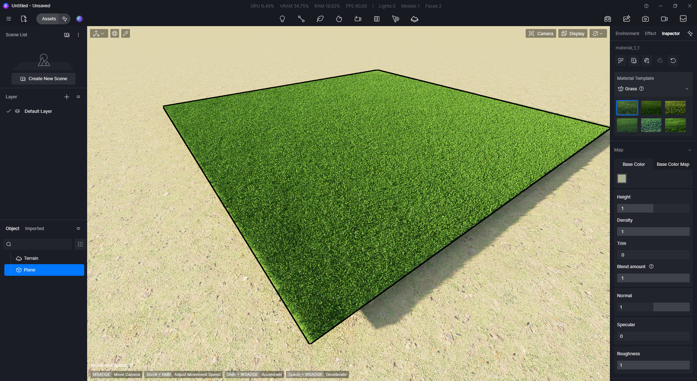Select the flame effect tool
697x381 pixels.
(339, 19)
